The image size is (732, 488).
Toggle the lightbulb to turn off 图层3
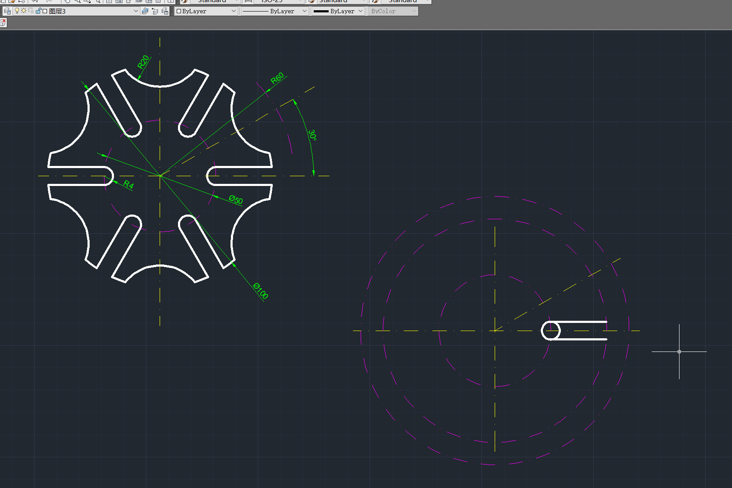tap(17, 11)
